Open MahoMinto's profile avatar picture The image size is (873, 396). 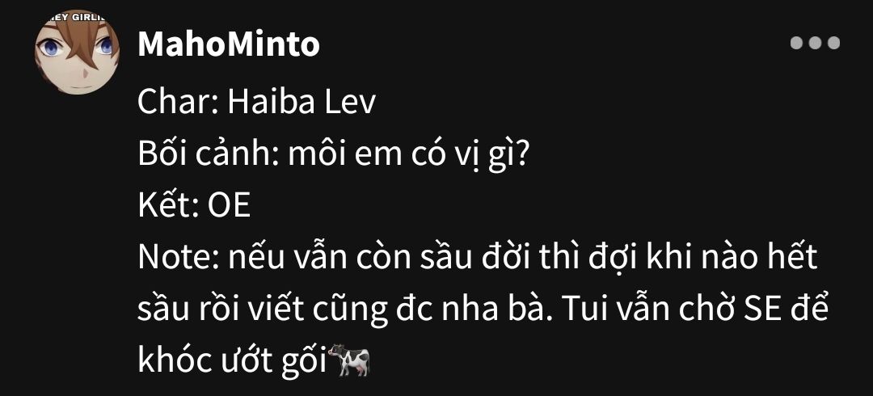click(x=77, y=52)
